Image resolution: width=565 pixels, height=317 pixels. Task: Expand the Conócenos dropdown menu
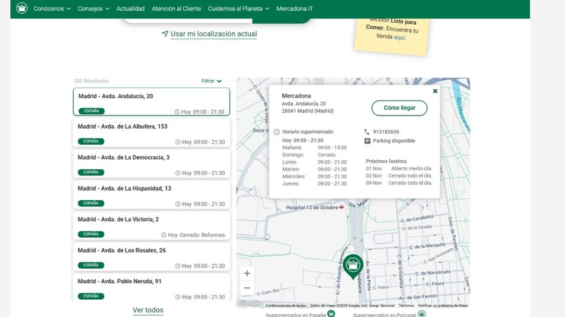point(52,9)
